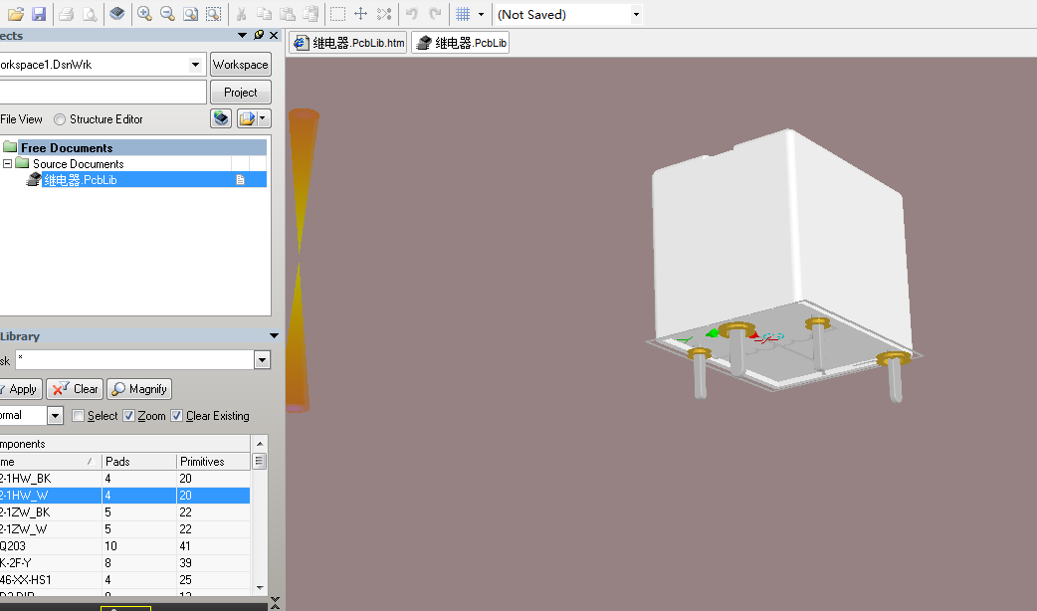1037x611 pixels.
Task: Click the Mask filter input field
Action: click(x=135, y=359)
